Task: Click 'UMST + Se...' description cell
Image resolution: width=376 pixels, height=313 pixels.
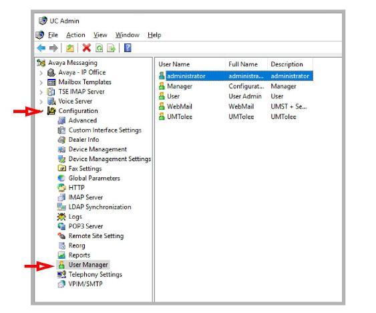Action: [289, 106]
